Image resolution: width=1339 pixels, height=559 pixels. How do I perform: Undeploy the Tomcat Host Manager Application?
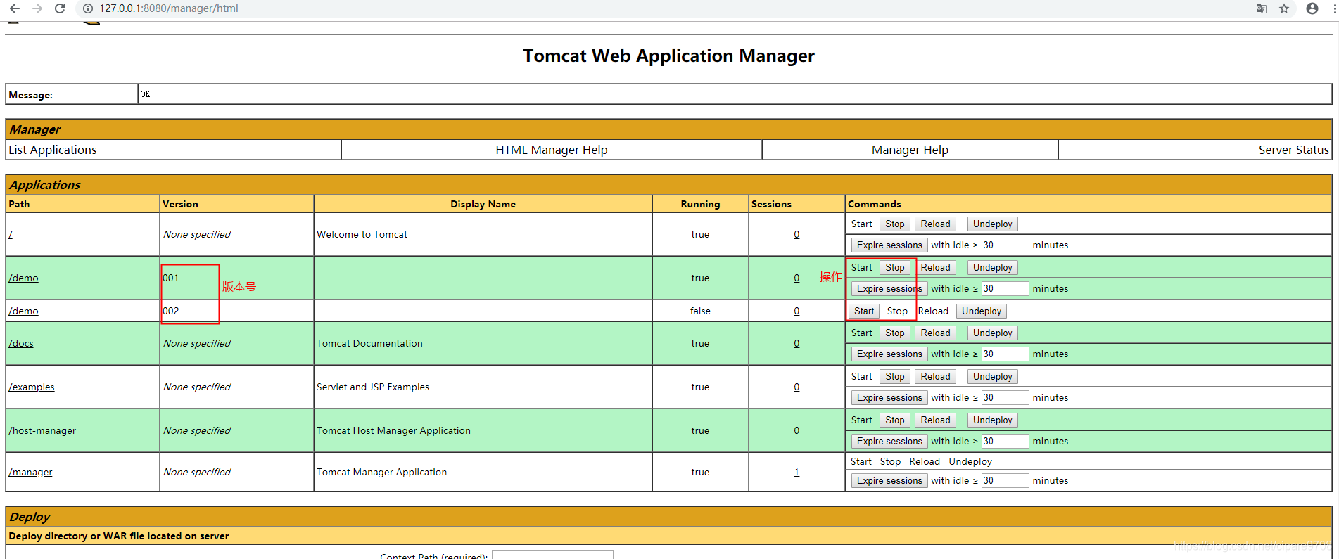point(993,420)
